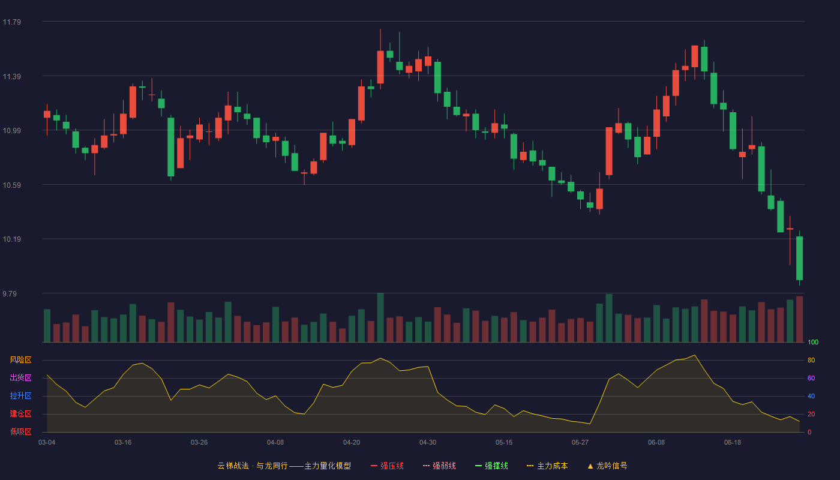Click the 11.79 price axis label

click(11, 22)
